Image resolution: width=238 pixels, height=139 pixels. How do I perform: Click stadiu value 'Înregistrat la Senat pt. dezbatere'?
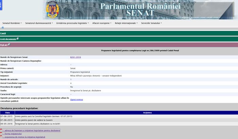(x=86, y=91)
